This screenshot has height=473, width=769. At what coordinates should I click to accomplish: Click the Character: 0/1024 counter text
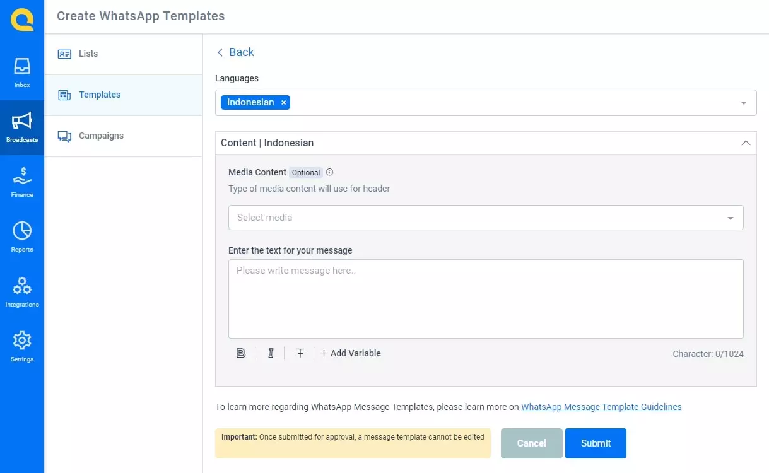pos(708,354)
